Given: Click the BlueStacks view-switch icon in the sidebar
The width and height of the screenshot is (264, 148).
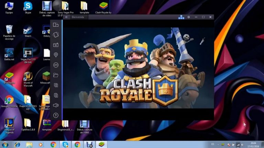Looking at the screenshot, I should click(x=56, y=25).
